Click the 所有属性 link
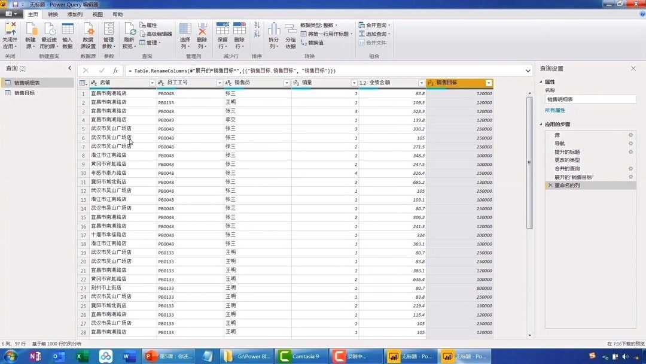The width and height of the screenshot is (646, 364). [554, 110]
